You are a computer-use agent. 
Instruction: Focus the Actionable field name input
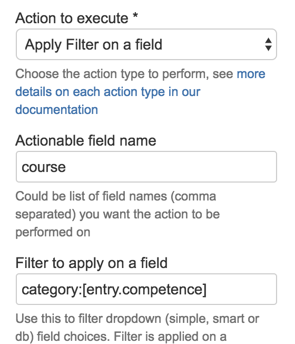click(x=146, y=167)
